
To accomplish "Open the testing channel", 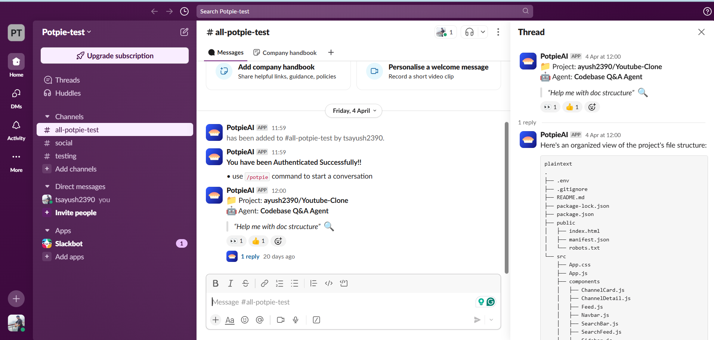I will pos(115,156).
